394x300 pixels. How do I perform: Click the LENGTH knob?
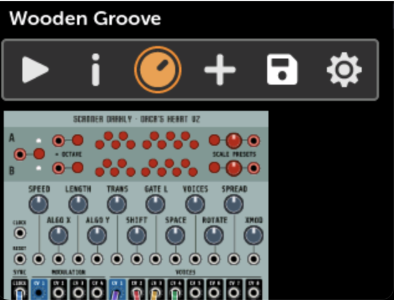click(x=78, y=204)
